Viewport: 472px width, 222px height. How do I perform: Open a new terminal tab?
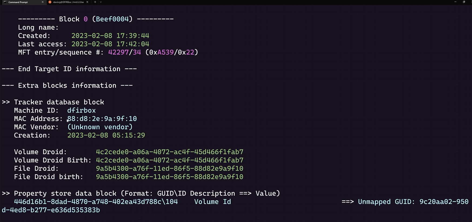[95, 2]
